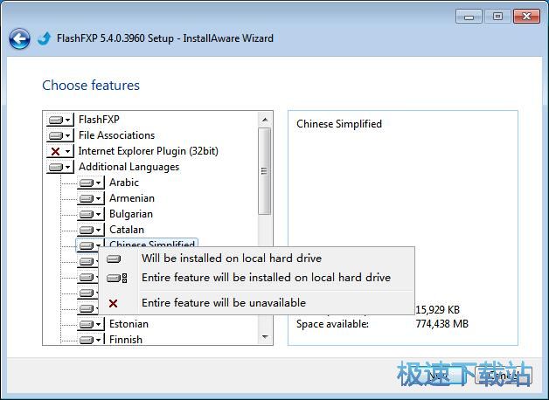This screenshot has width=549, height=400.
Task: Click the FlashFXP setup wizard logo icon
Action: [44, 38]
